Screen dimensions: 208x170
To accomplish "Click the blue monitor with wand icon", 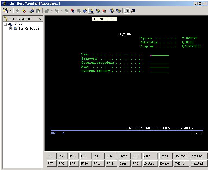I will [85, 11].
